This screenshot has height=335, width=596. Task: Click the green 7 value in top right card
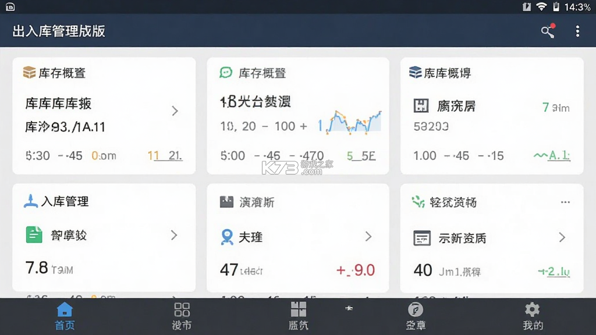[x=545, y=108]
